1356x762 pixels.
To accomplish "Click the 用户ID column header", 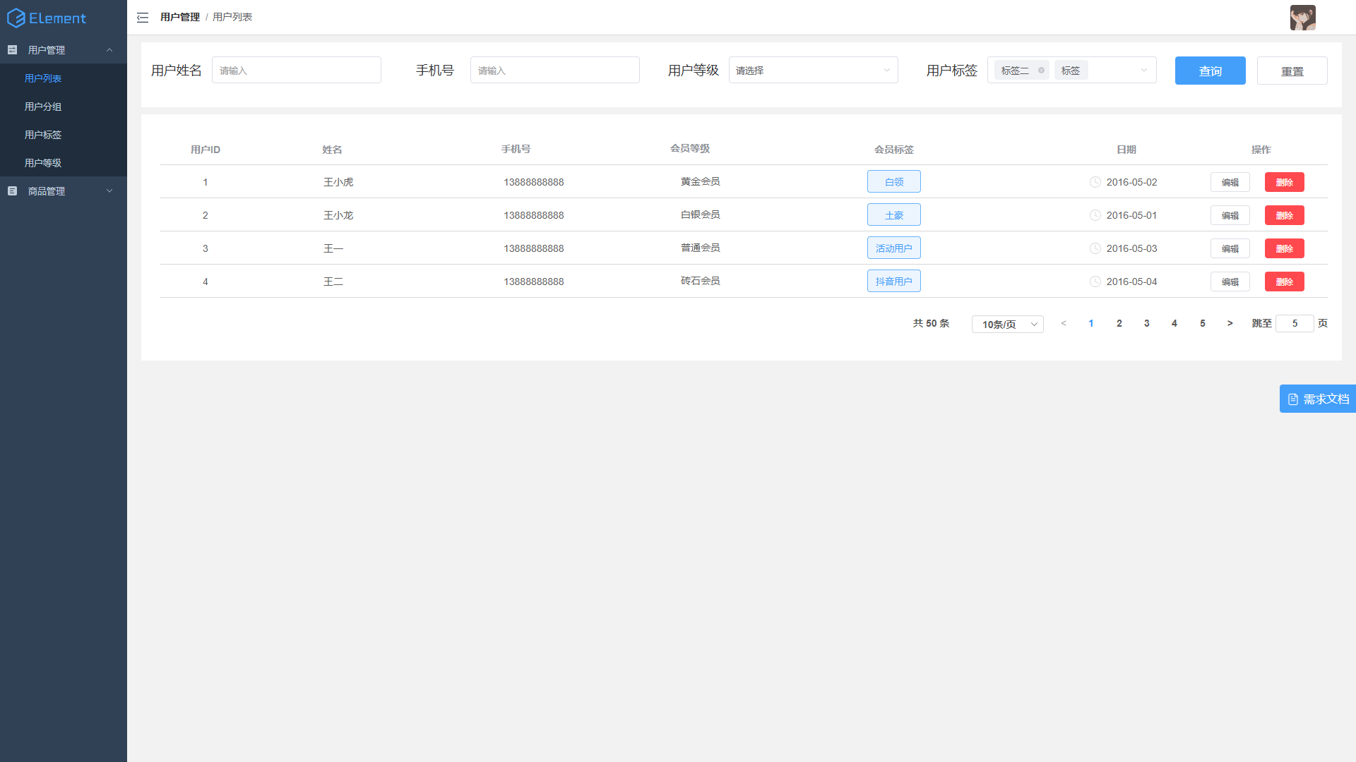I will (206, 150).
